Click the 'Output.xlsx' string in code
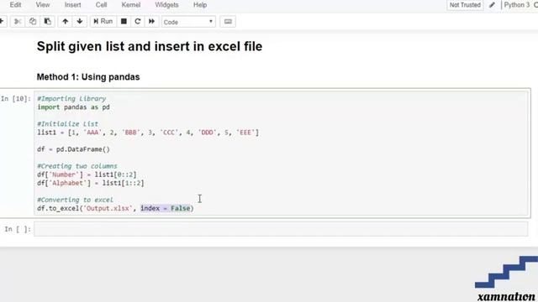Viewport: 538px width, 302px height. (x=108, y=208)
